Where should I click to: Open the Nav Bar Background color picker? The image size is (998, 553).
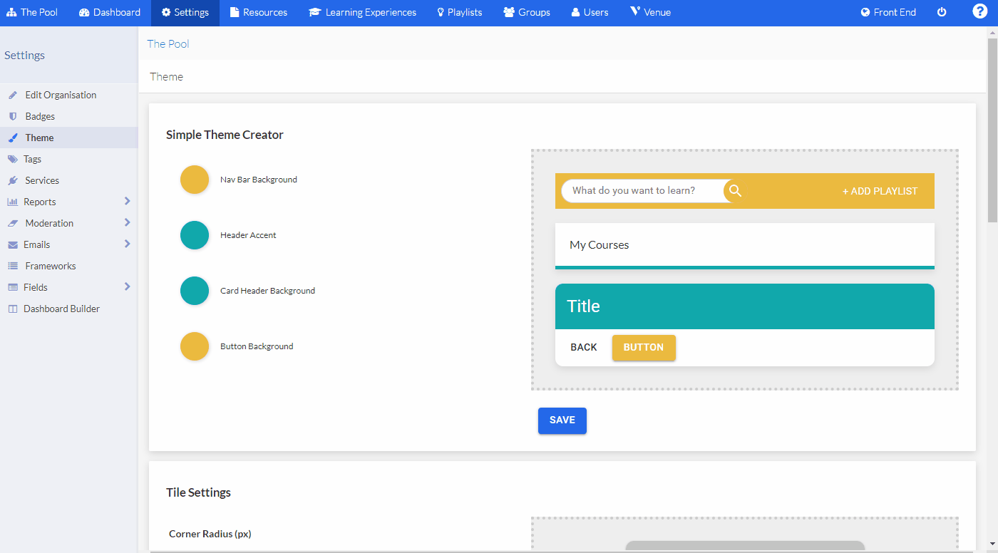pyautogui.click(x=195, y=179)
